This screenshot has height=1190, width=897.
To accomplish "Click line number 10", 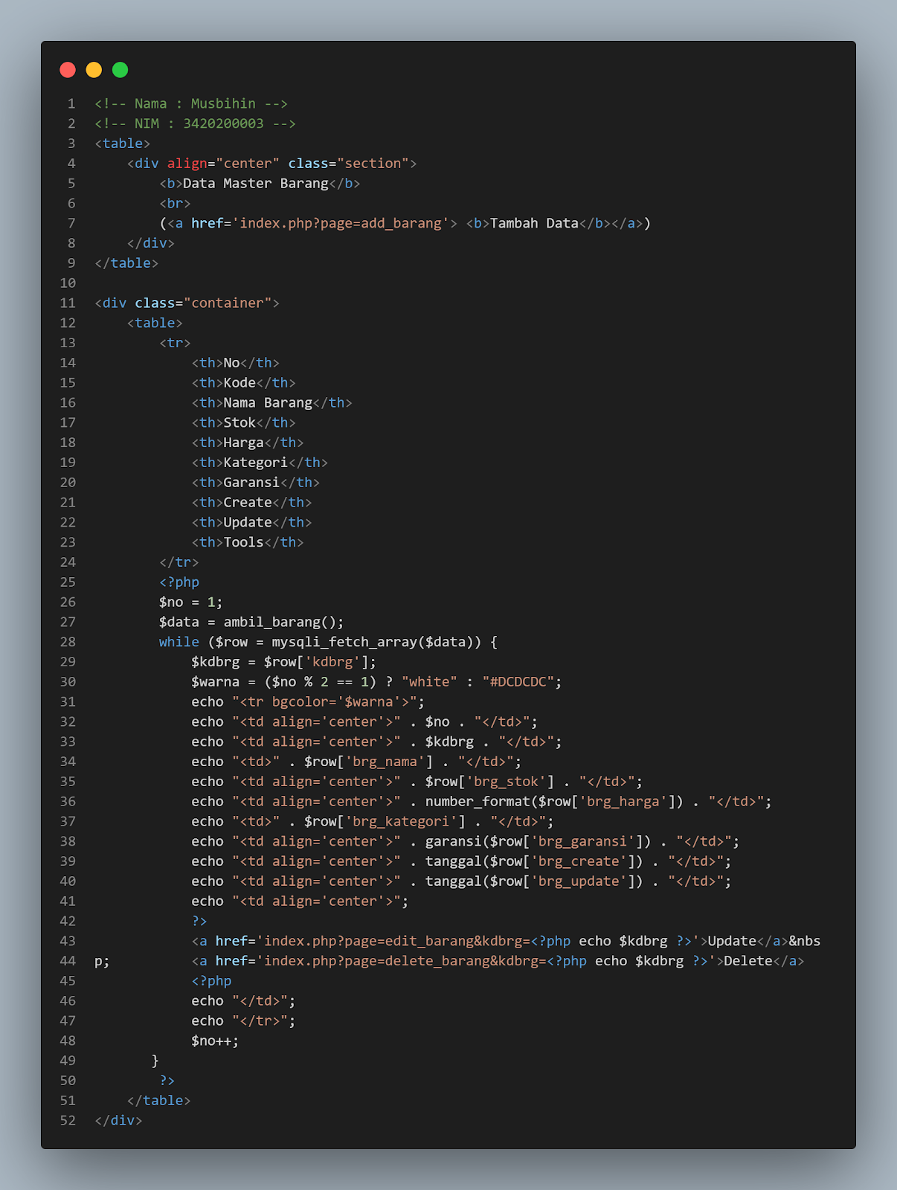I will click(x=68, y=283).
